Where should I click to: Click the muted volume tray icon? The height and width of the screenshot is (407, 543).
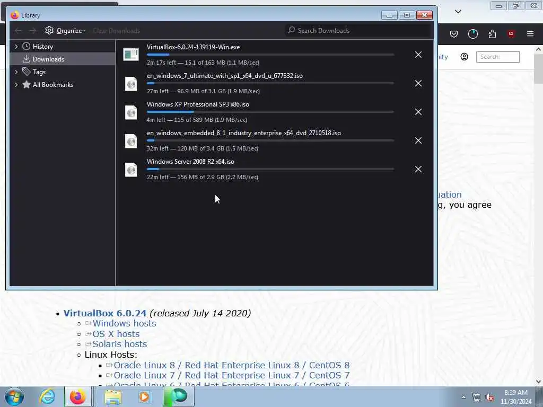(489, 397)
